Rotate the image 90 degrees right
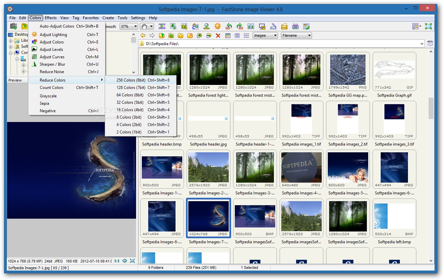Image resolution: width=444 pixels, height=280 pixels. [240, 26]
